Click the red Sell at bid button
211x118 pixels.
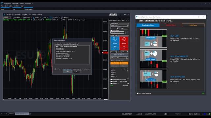[124, 39]
